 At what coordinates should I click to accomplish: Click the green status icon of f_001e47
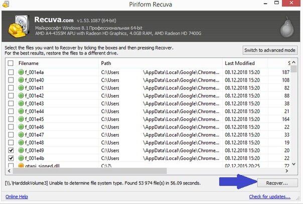coord(21,134)
